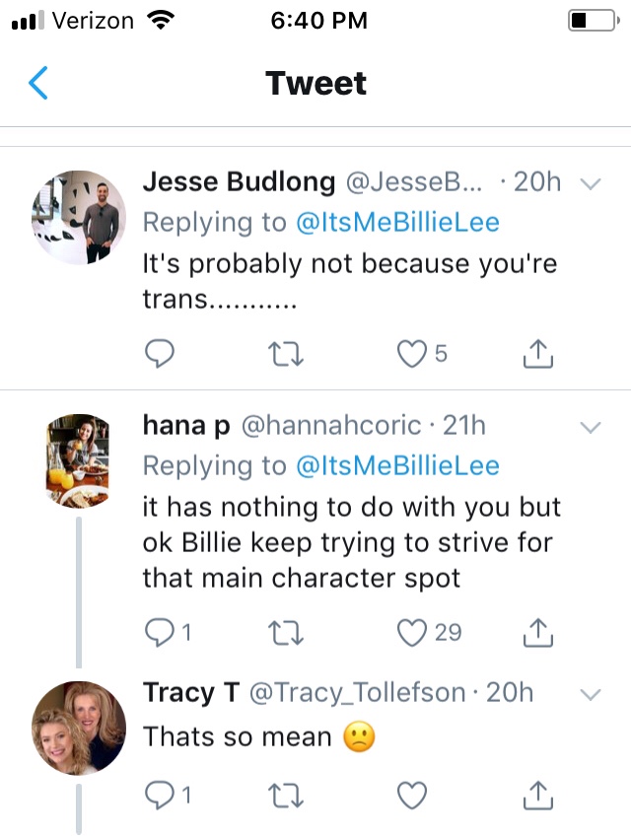Open options chevron on Jesse Budlong's tweet
The width and height of the screenshot is (631, 837).
[591, 183]
